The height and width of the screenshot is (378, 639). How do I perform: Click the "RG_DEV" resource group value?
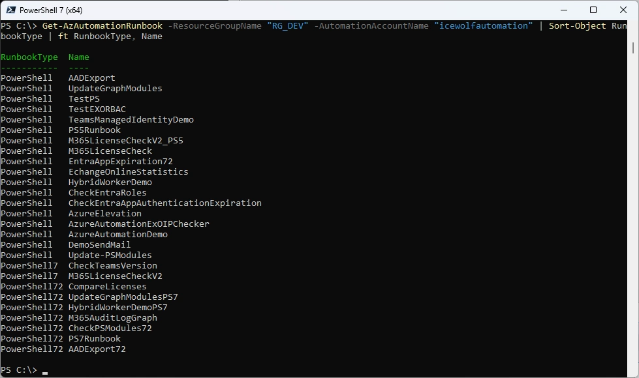288,26
